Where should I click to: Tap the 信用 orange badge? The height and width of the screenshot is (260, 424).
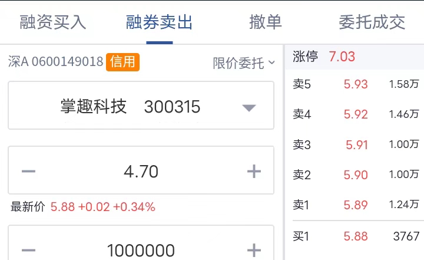coord(122,62)
